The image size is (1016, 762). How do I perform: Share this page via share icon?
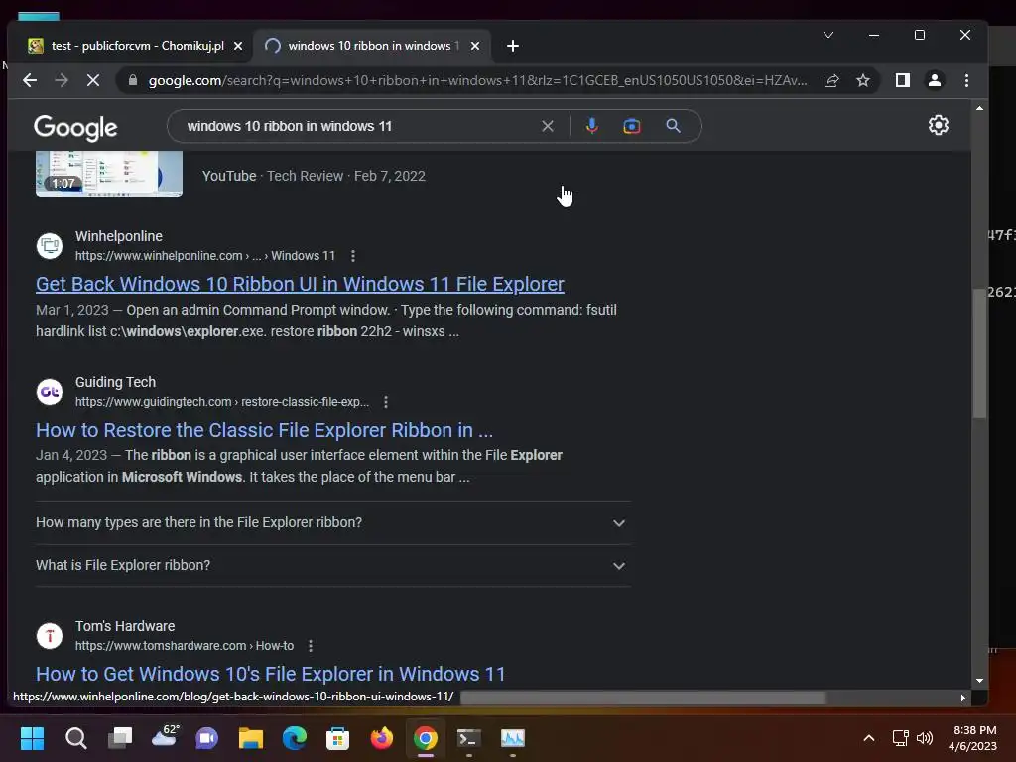[x=831, y=80]
